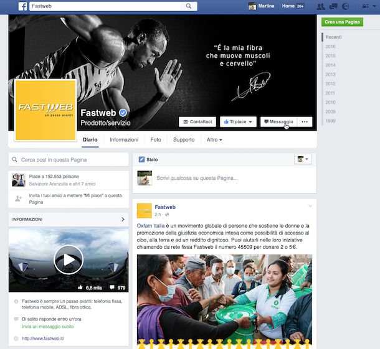Jump to Recenti in timeline
The height and width of the screenshot is (349, 380).
tap(333, 37)
